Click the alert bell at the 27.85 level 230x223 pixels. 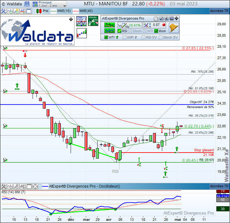[5, 47]
